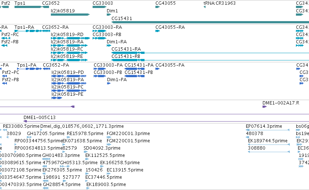Image resolution: width=309 pixels, height=190 pixels.
Task: Select the Tps1-RA transcript label
Action: [x=24, y=27]
